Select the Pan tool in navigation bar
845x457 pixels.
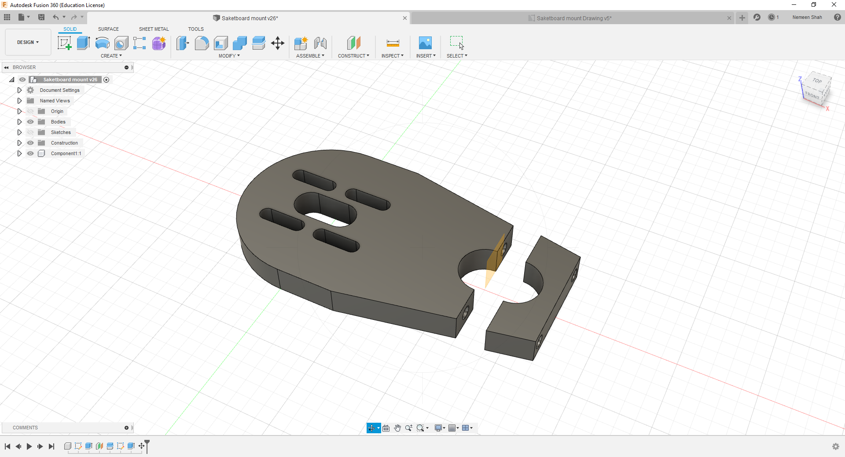(397, 428)
